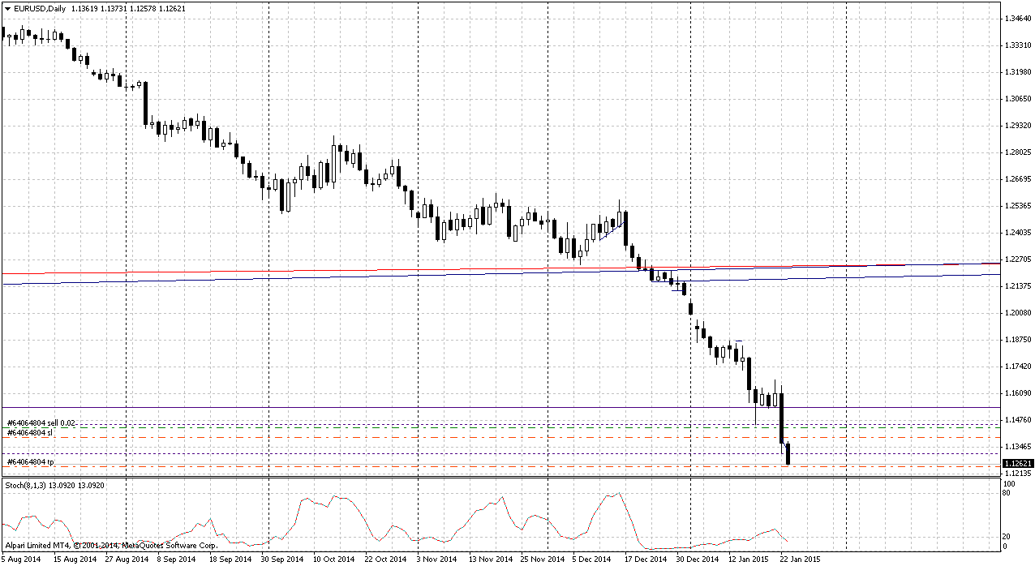Select the #64064804 tp take profit label
Screen dimensions: 1035x566
coord(30,461)
